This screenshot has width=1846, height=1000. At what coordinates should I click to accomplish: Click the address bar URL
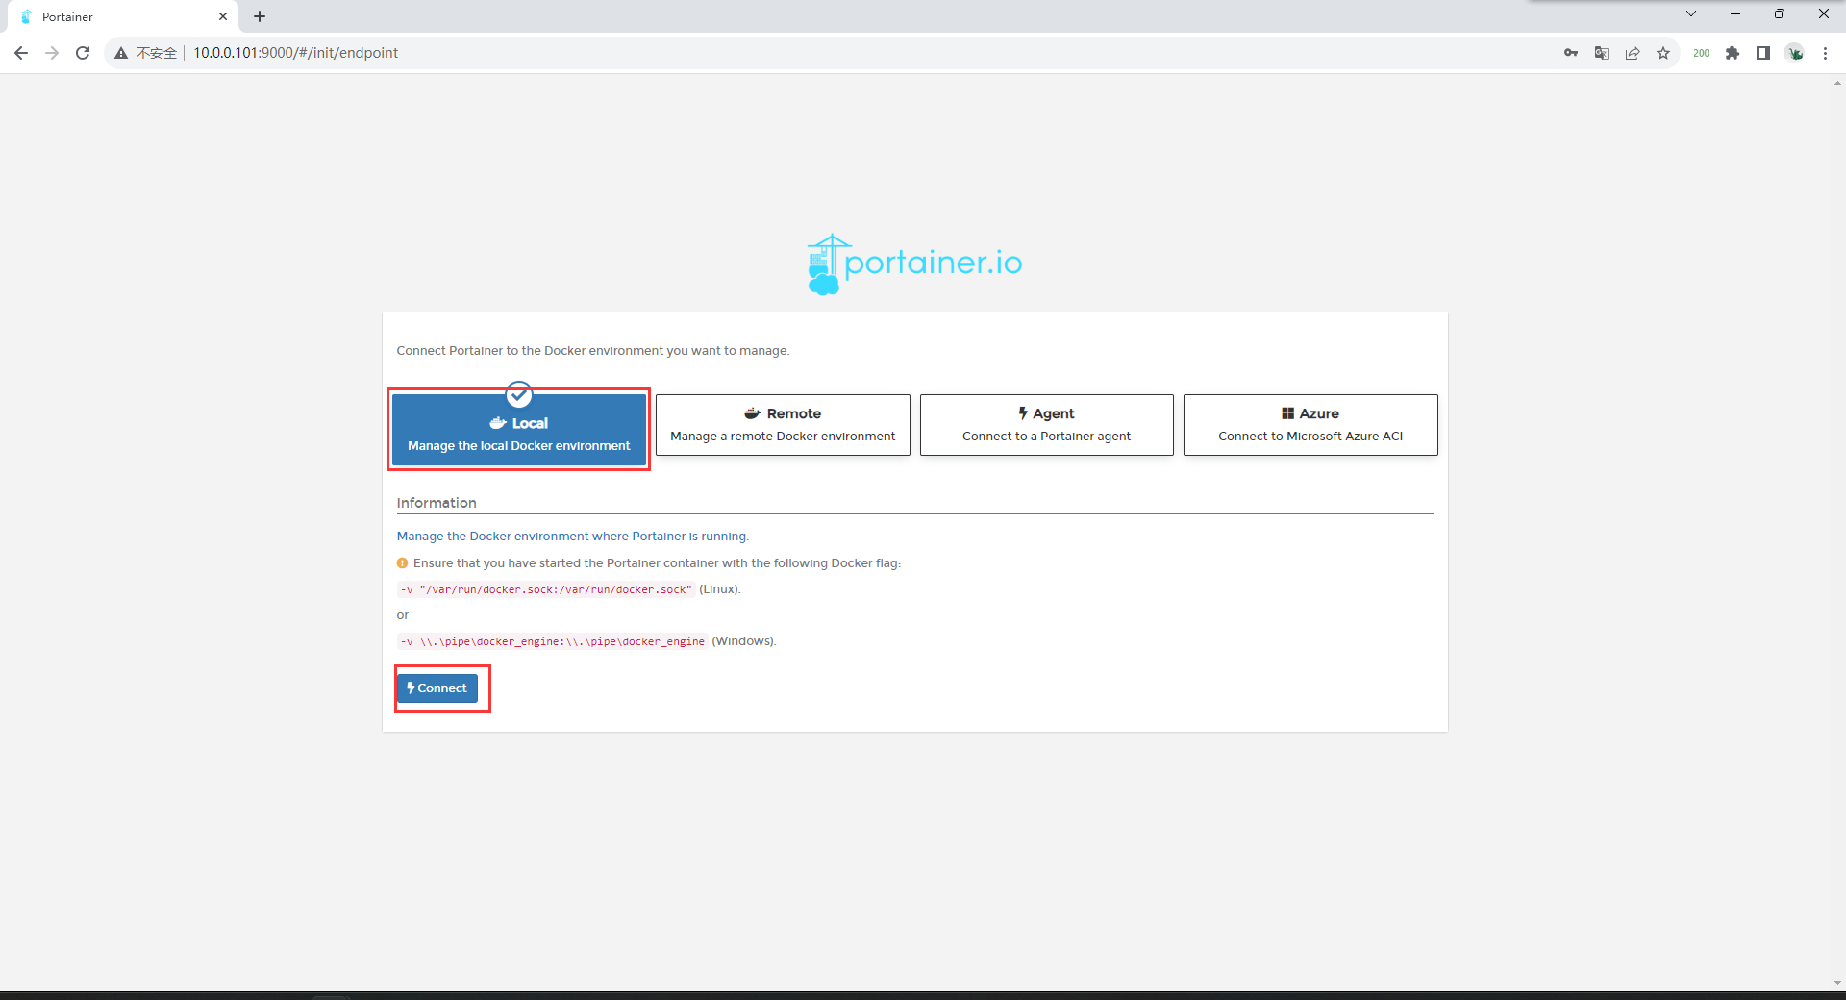coord(296,53)
